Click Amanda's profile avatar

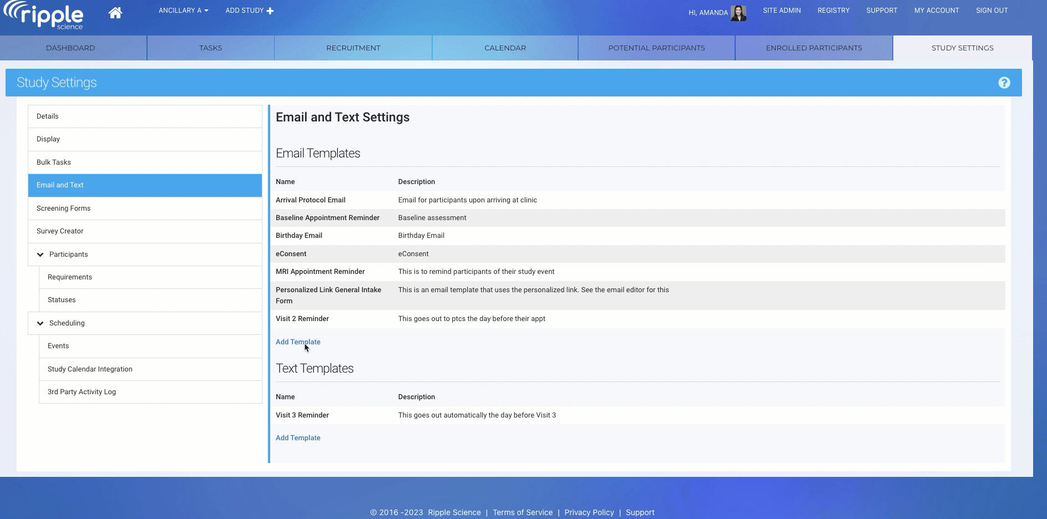click(x=738, y=13)
